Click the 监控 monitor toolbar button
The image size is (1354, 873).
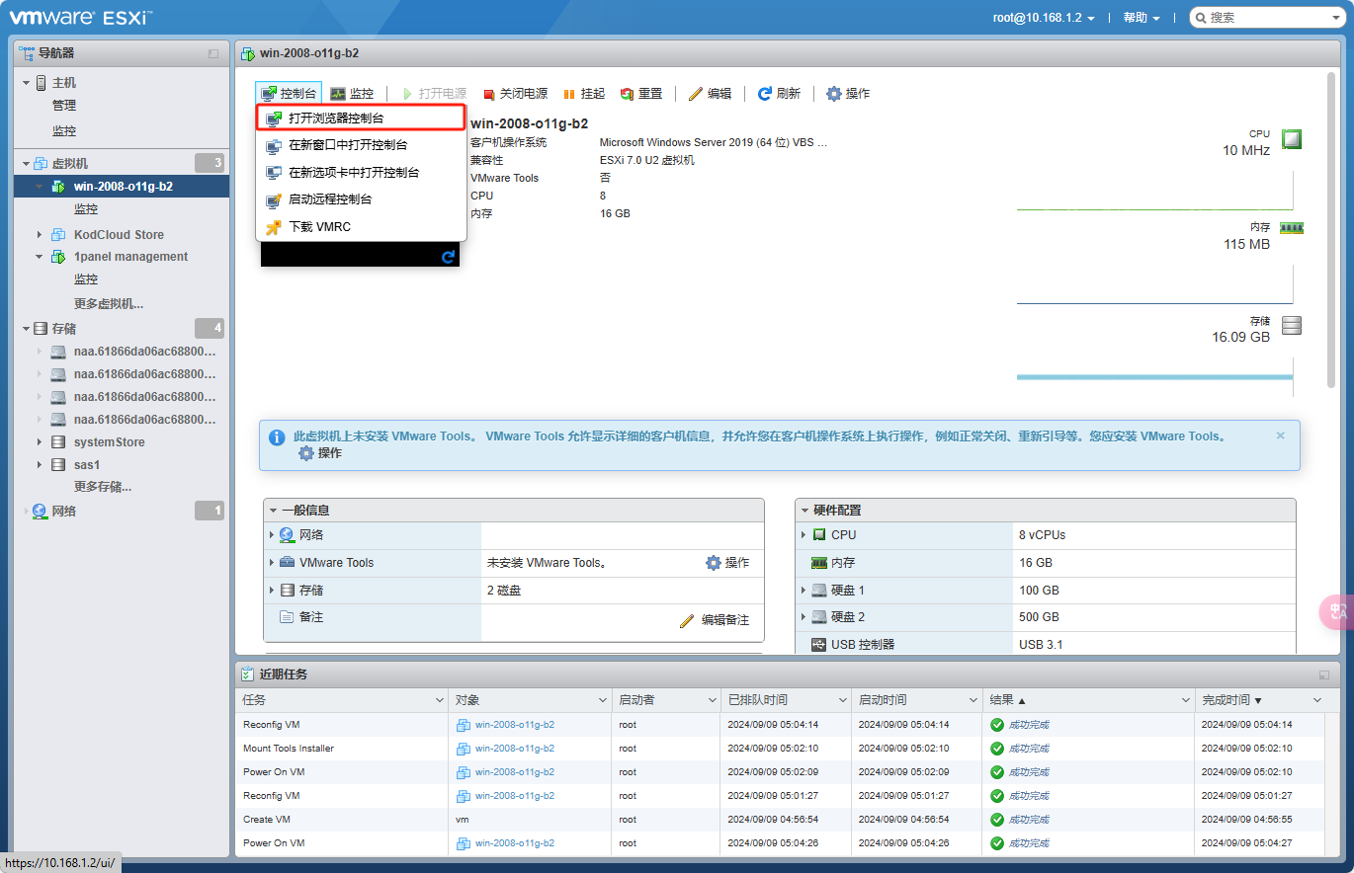point(352,94)
